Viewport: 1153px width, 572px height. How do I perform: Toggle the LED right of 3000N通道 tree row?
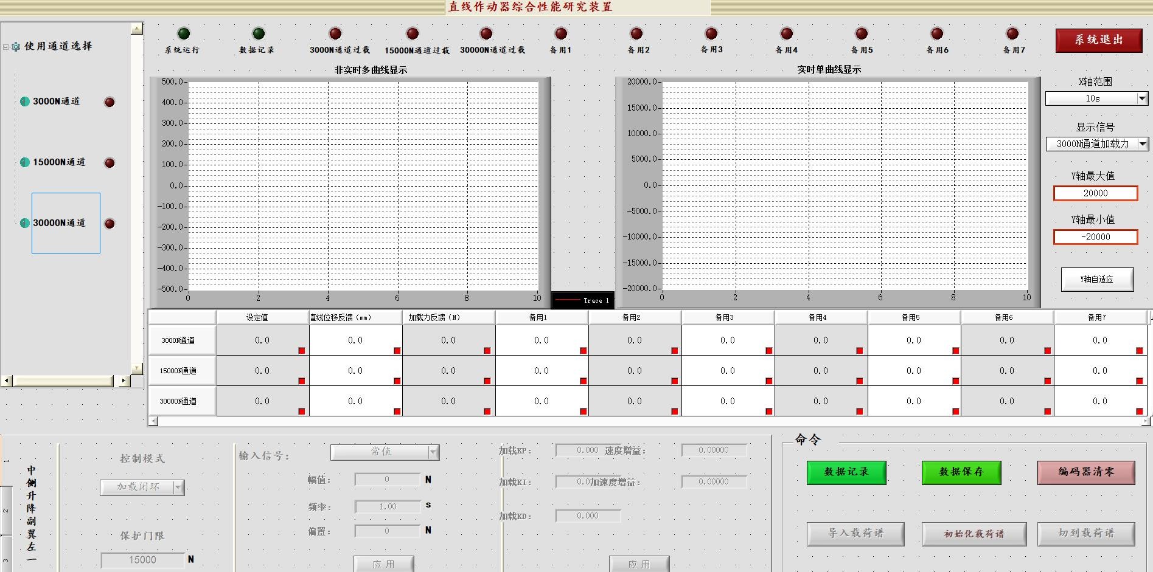click(x=110, y=102)
